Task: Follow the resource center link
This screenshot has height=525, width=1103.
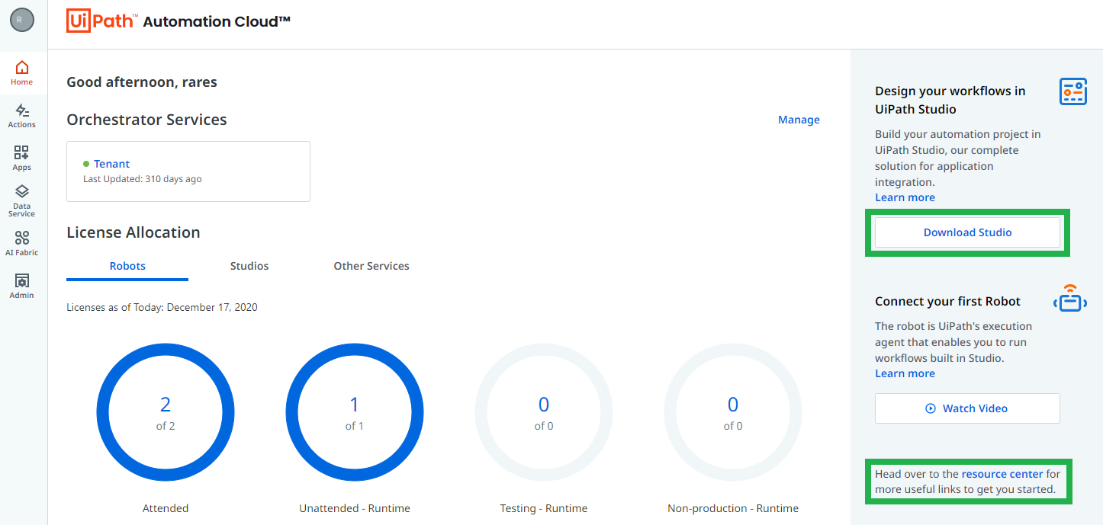Action: [1002, 474]
